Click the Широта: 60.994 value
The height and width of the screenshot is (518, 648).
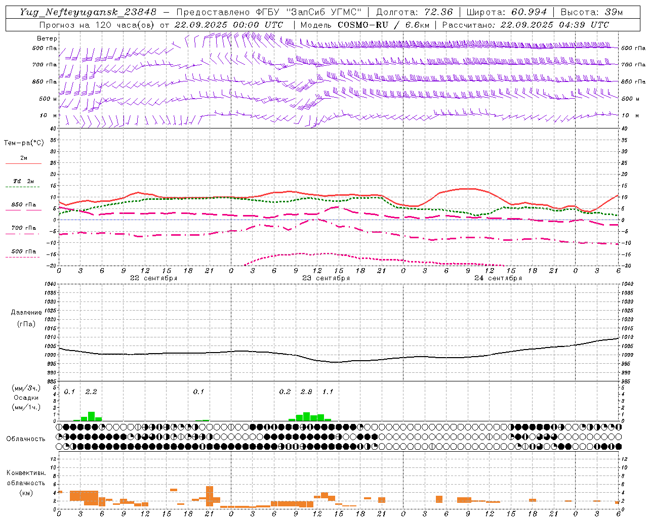point(506,12)
